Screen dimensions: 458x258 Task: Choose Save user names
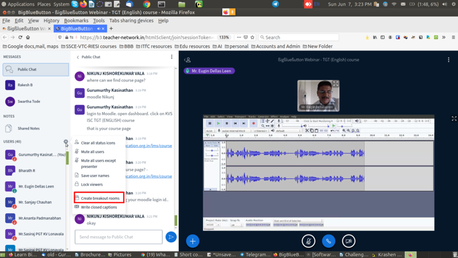tap(95, 176)
